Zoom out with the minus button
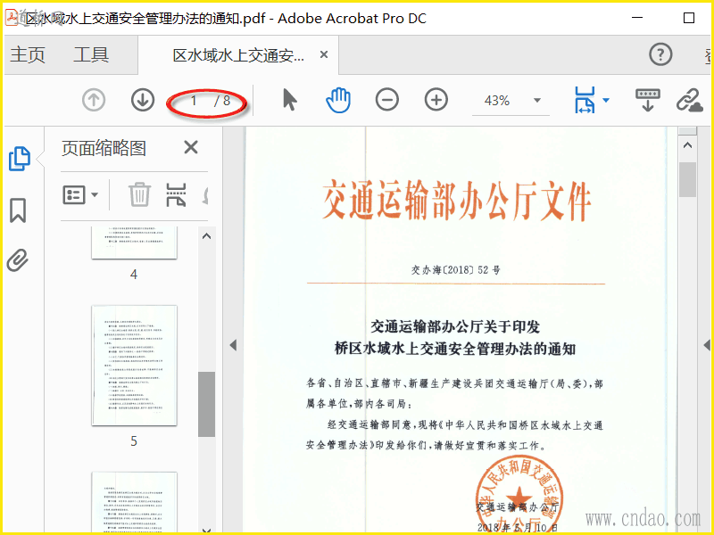 pyautogui.click(x=387, y=100)
